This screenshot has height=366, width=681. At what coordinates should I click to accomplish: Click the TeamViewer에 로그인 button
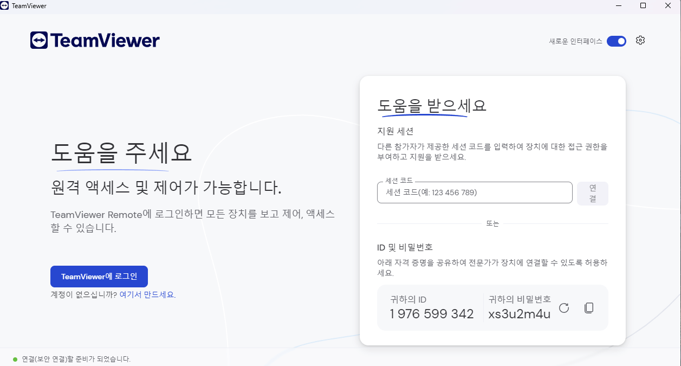click(99, 276)
